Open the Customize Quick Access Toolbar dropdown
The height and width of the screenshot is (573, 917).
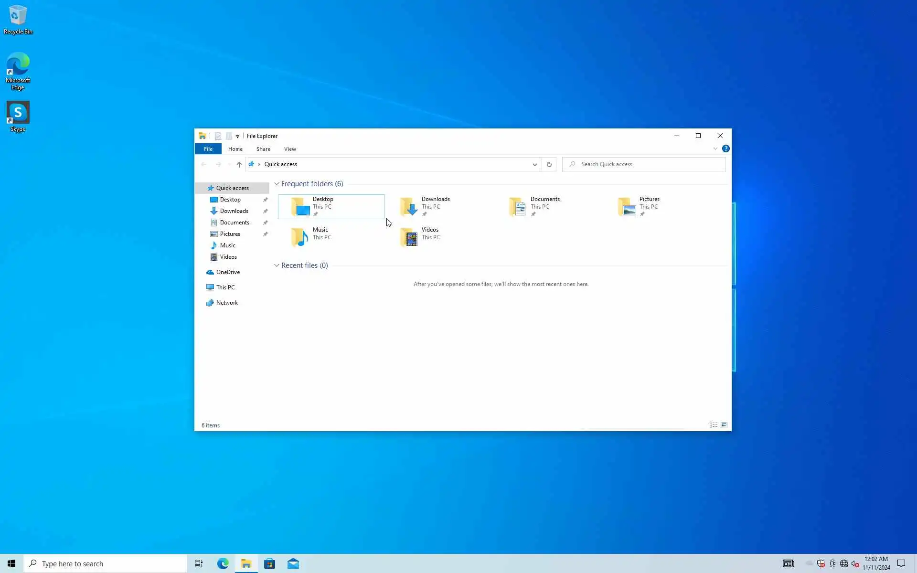pyautogui.click(x=237, y=137)
